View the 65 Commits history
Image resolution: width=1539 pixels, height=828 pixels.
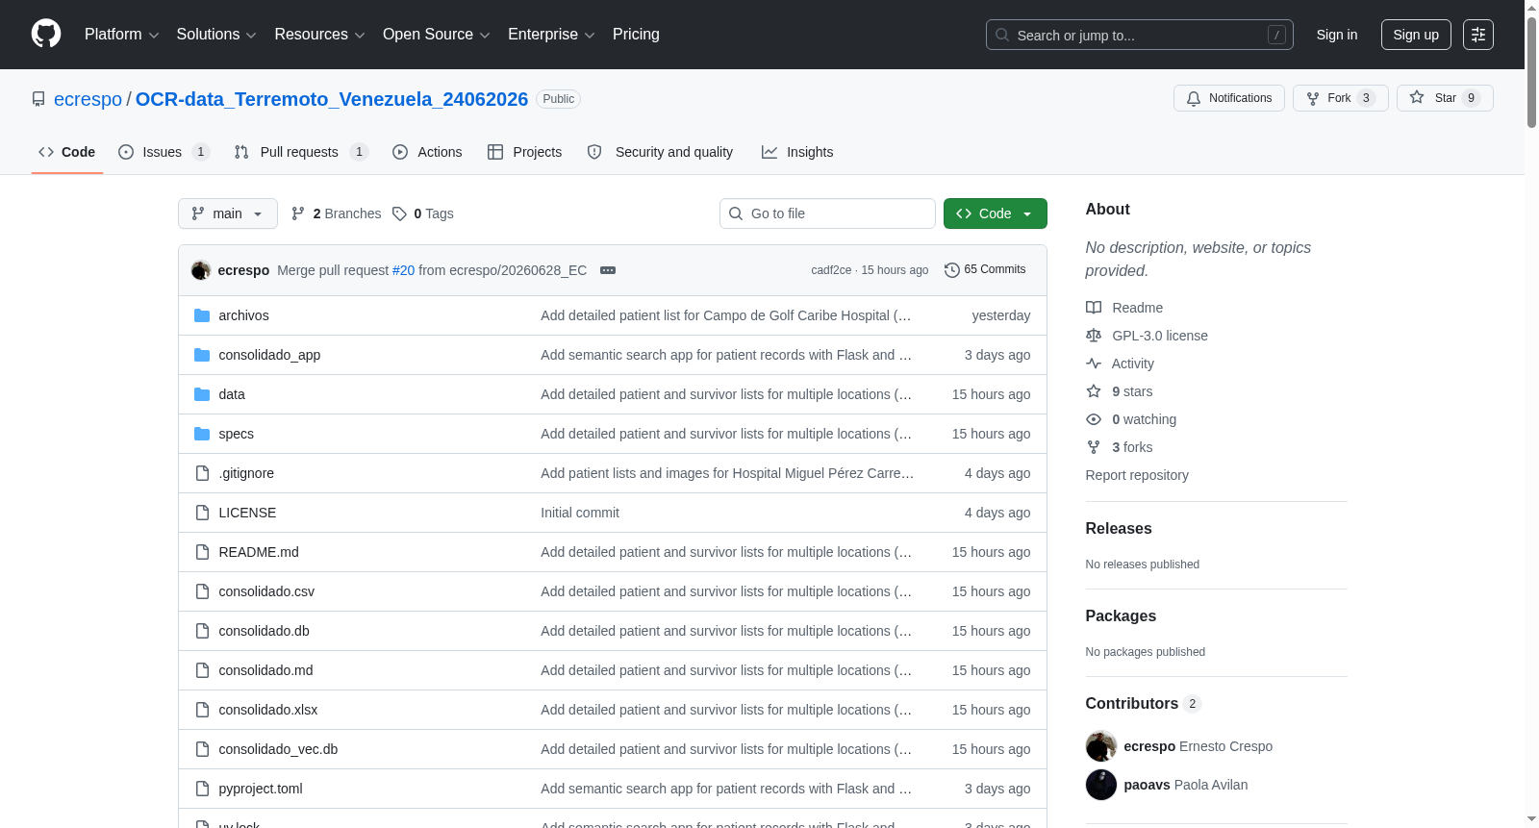[985, 270]
